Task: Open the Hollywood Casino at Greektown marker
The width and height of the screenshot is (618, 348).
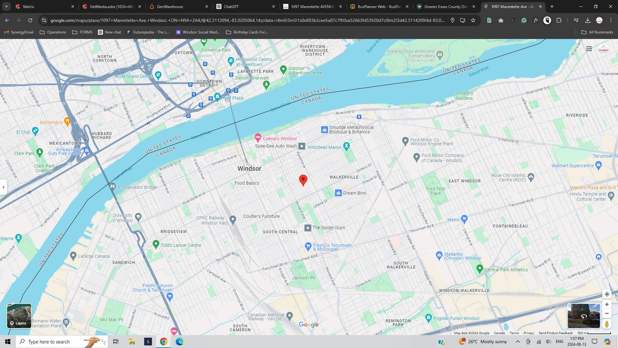Action: coord(231,61)
